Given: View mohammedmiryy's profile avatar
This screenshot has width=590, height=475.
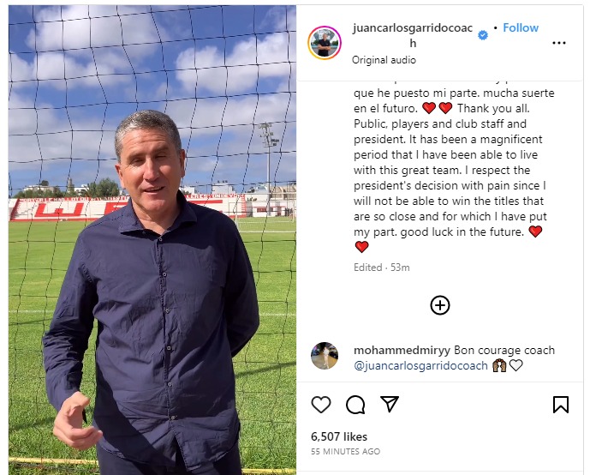Looking at the screenshot, I should 325,356.
